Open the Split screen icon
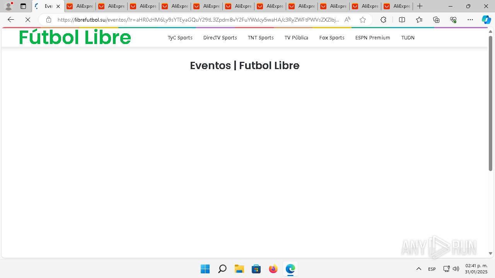 (x=402, y=20)
